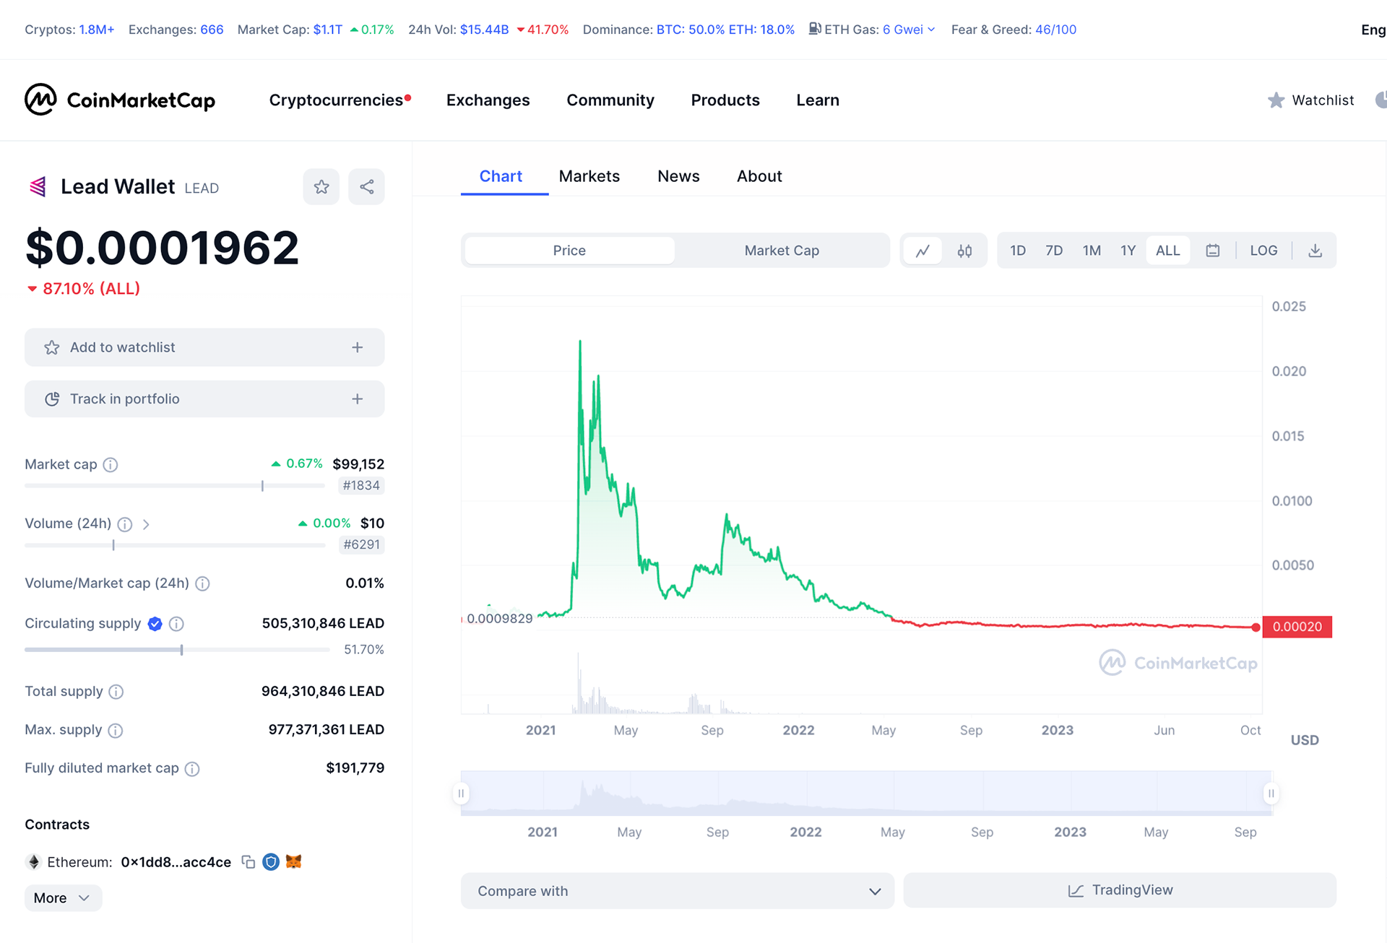Screen dimensions: 1387x943
Task: Open the calendar date range picker
Action: click(x=1213, y=251)
